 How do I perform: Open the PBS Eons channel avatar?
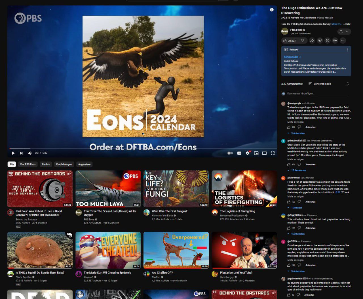pos(284,31)
